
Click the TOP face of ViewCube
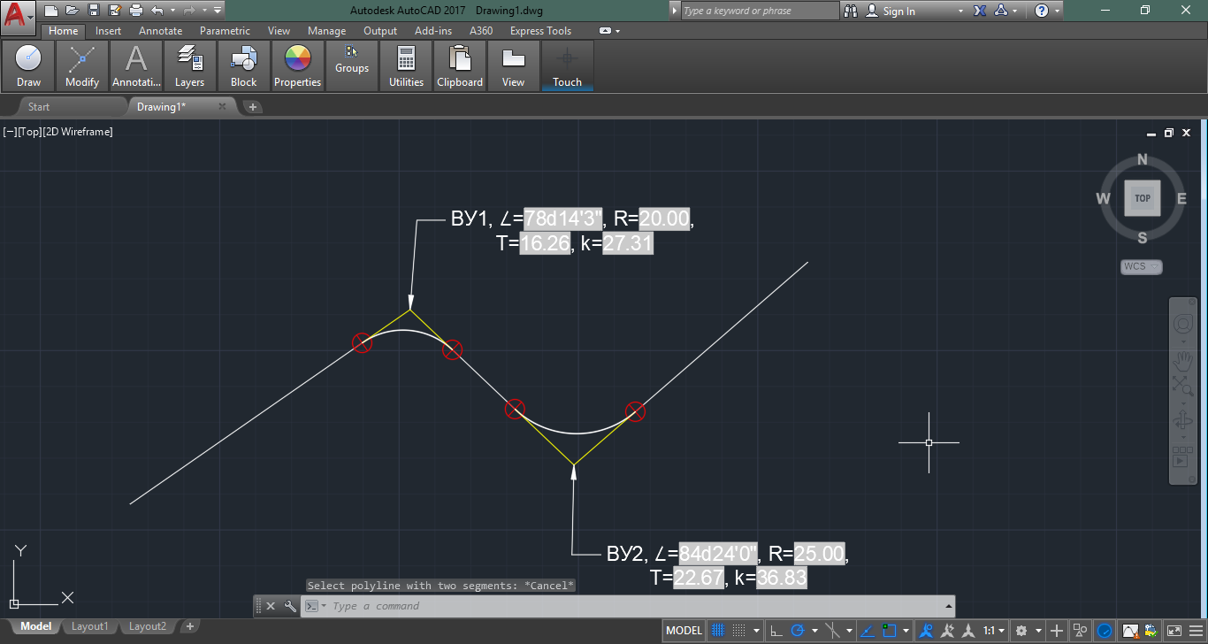pyautogui.click(x=1142, y=198)
